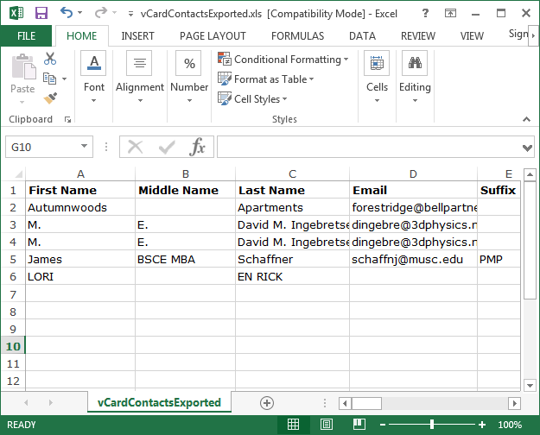Activate the Format Painter brush
This screenshot has height=435, width=540.
point(50,98)
